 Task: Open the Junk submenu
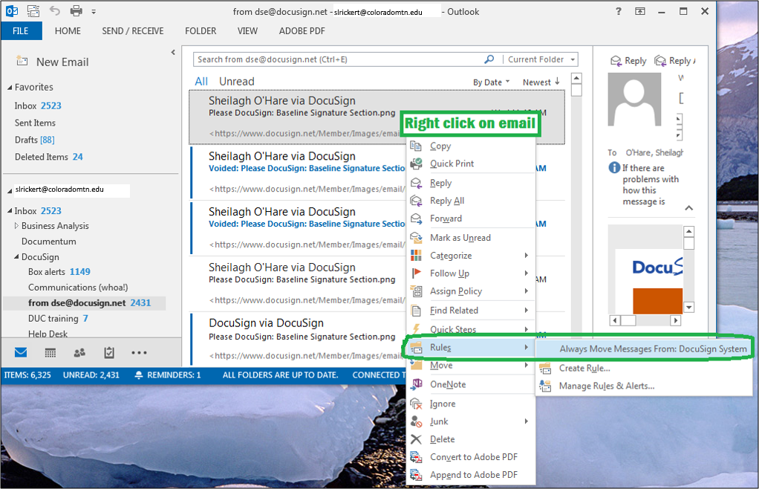click(471, 421)
